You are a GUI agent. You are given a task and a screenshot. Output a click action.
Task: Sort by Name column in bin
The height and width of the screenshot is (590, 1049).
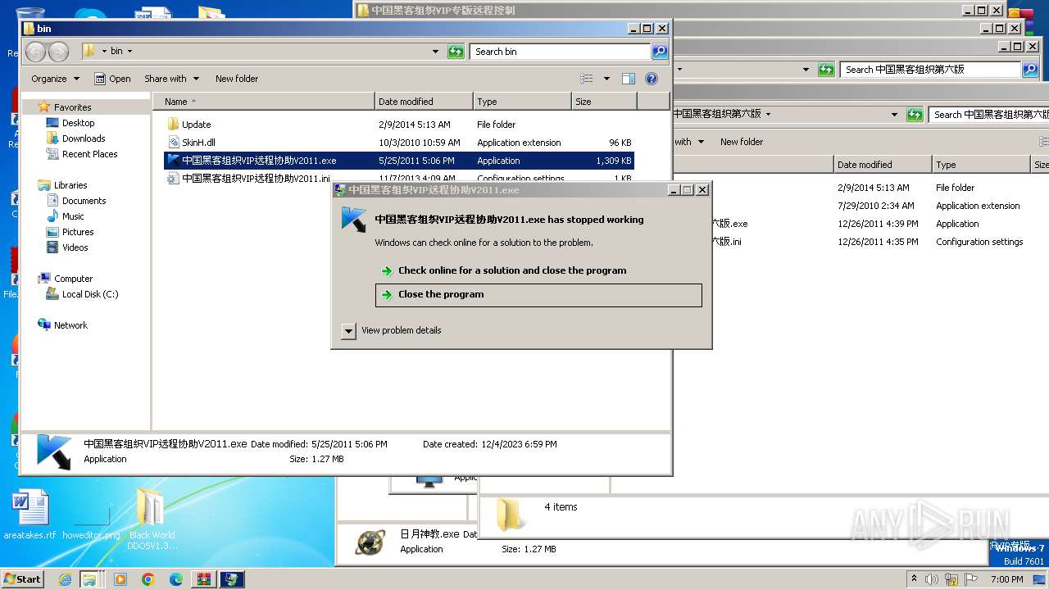(x=263, y=102)
